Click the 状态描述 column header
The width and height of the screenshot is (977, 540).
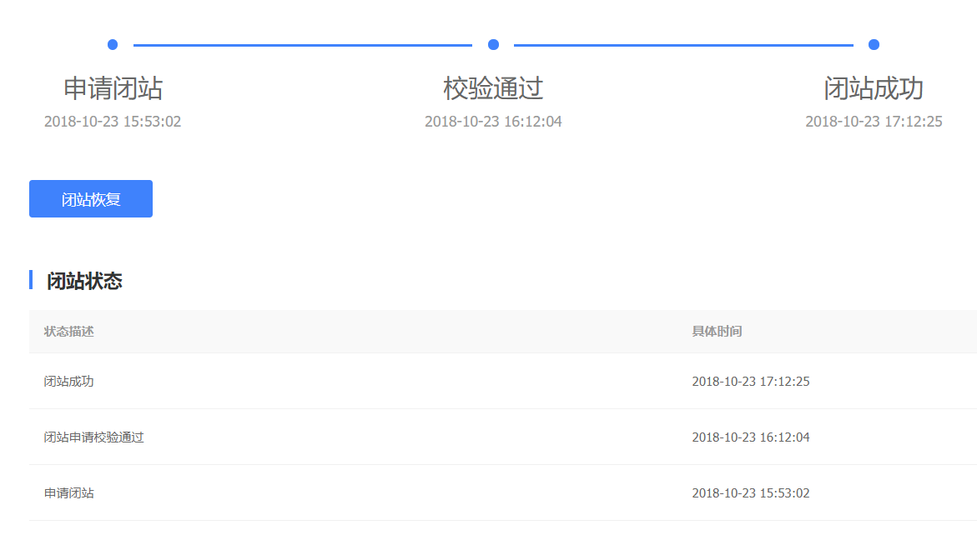(68, 332)
